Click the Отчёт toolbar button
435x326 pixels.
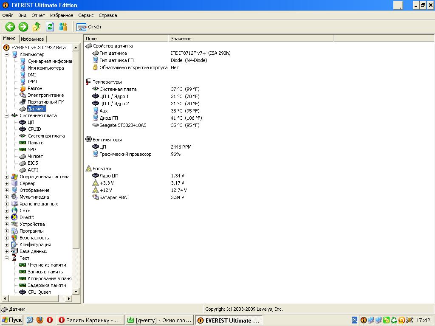pyautogui.click(x=89, y=27)
